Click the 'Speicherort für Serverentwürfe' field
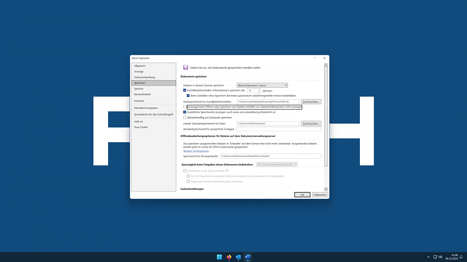 click(271, 156)
